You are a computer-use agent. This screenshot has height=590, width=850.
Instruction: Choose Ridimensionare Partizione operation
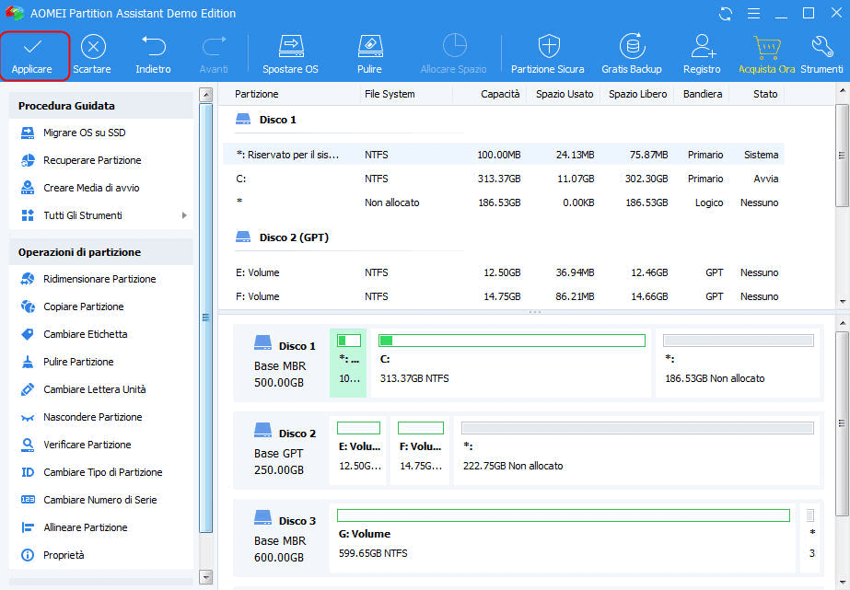(x=99, y=279)
